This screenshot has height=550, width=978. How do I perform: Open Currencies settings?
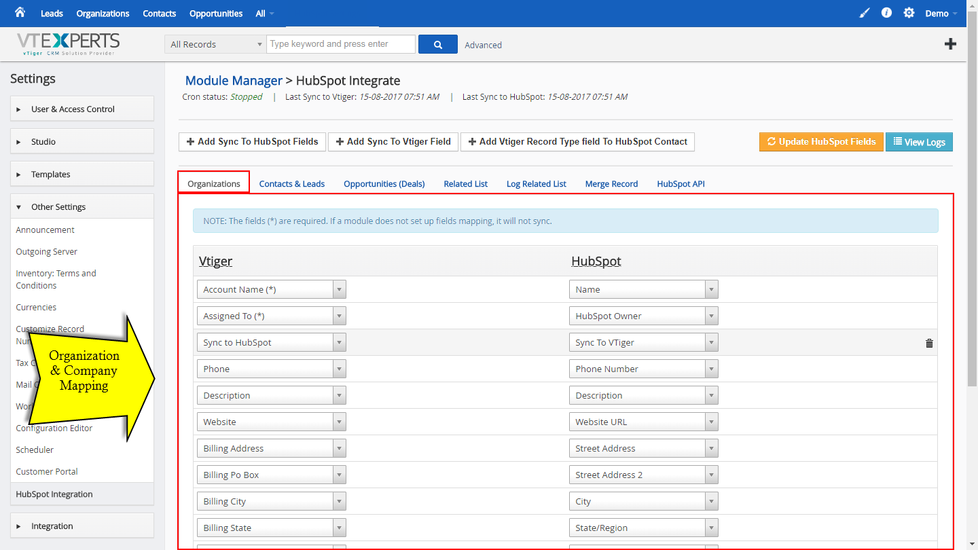[36, 308]
